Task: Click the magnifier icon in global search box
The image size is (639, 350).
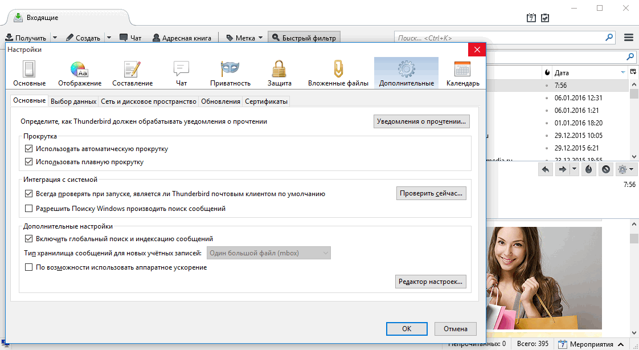Action: point(609,38)
